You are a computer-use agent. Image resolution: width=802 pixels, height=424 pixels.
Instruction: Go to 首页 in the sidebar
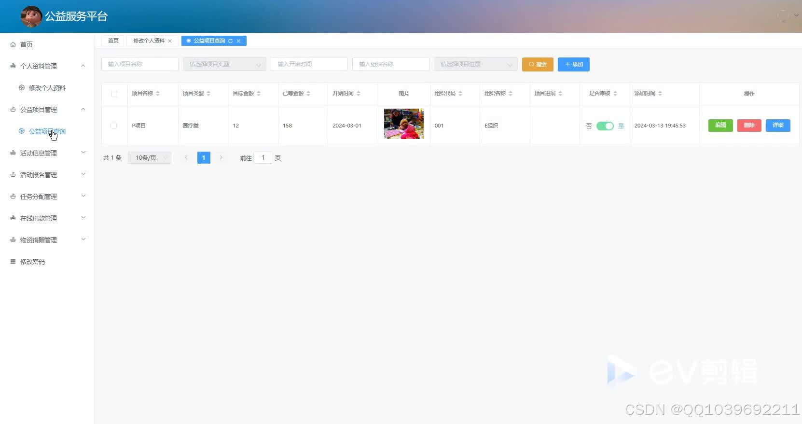tap(27, 44)
